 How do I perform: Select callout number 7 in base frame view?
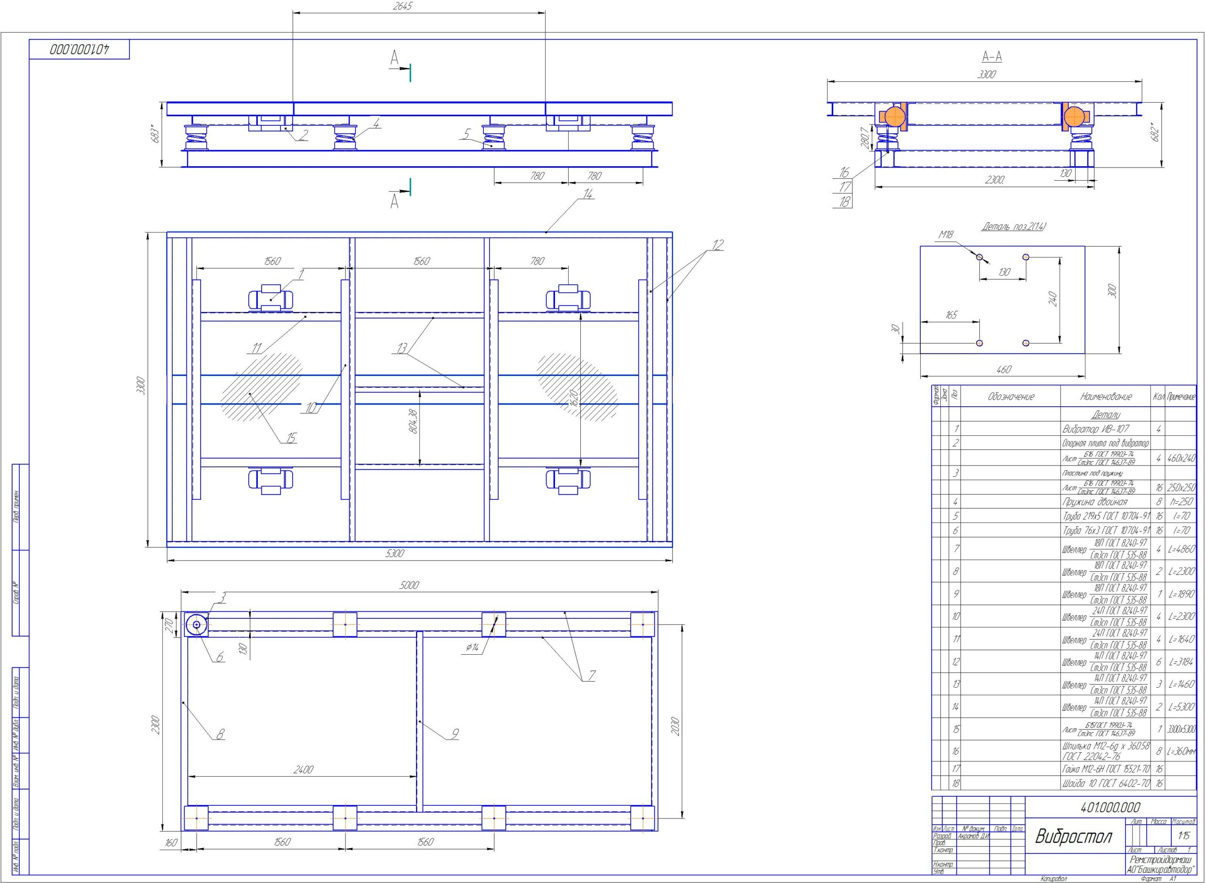point(592,677)
